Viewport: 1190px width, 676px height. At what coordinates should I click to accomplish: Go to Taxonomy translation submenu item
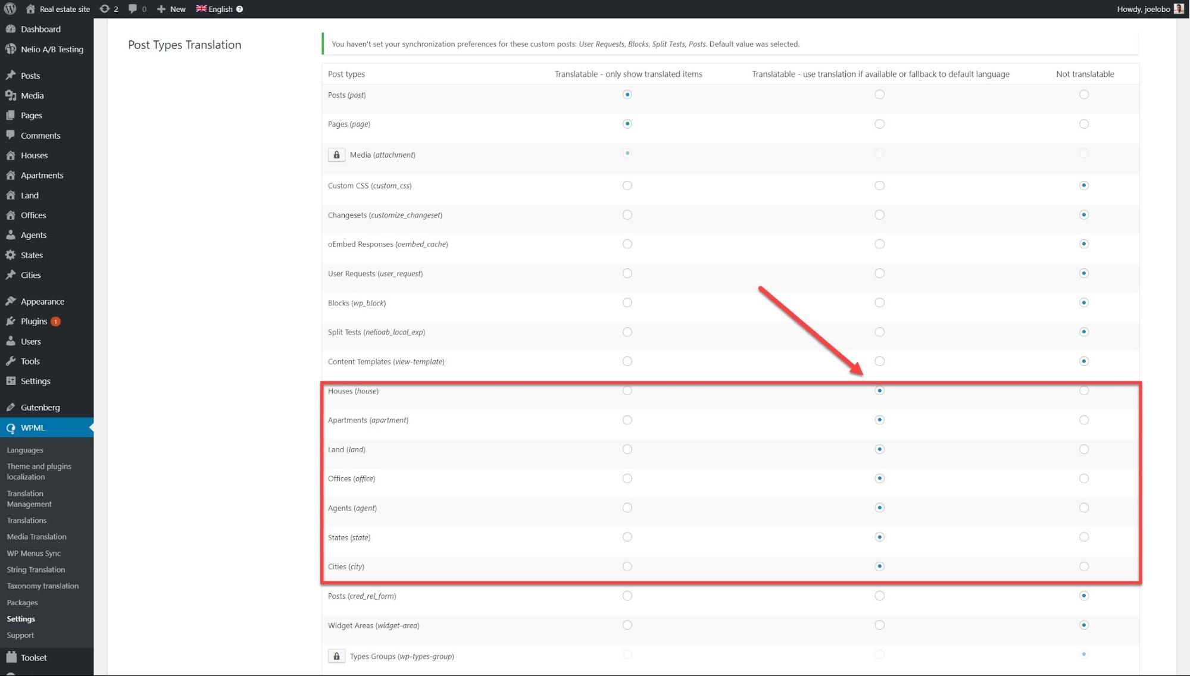[x=42, y=586]
